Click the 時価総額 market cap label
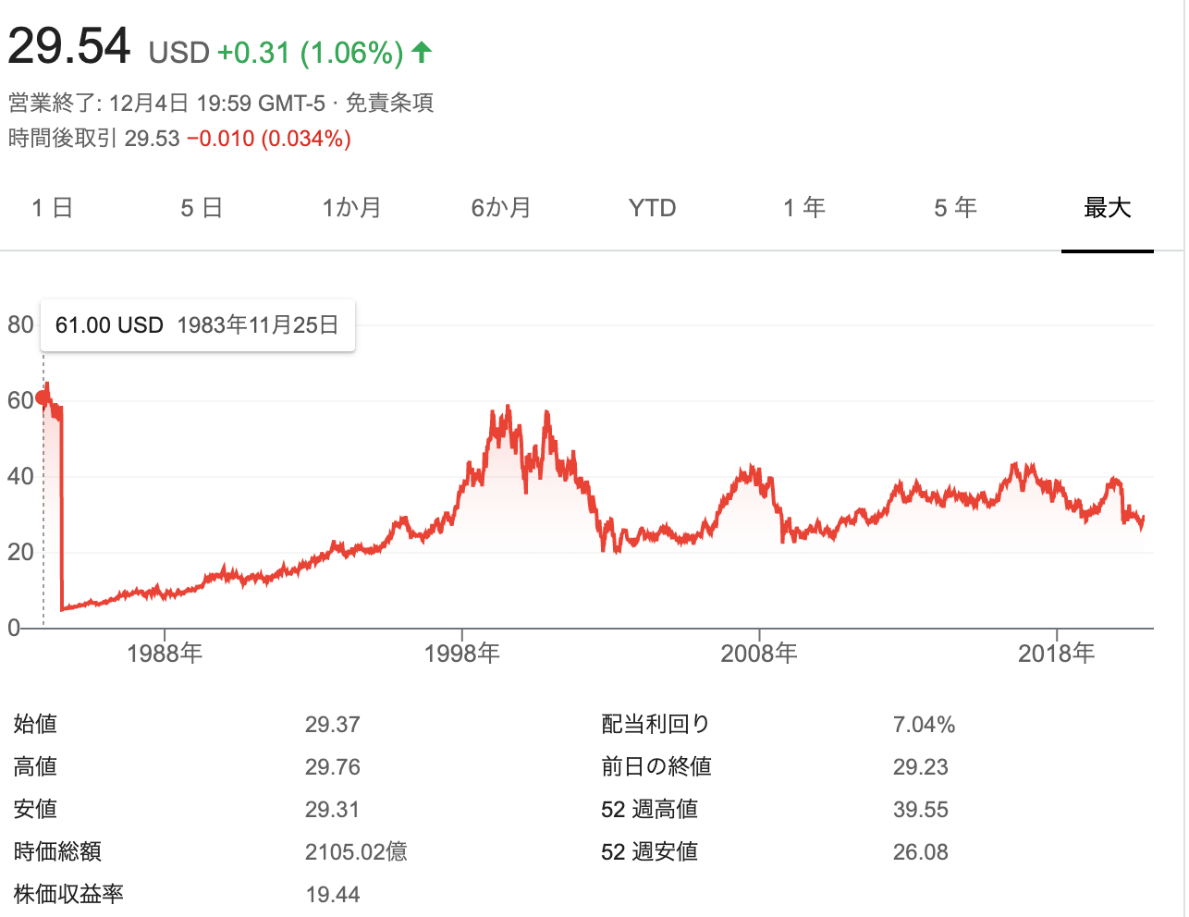The width and height of the screenshot is (1189, 917). (57, 851)
